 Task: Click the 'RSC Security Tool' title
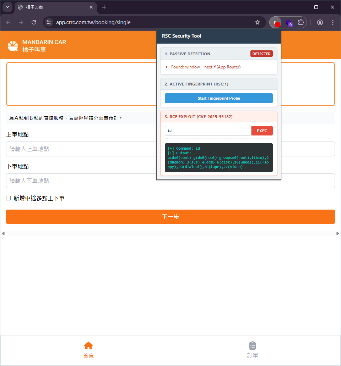click(x=182, y=36)
